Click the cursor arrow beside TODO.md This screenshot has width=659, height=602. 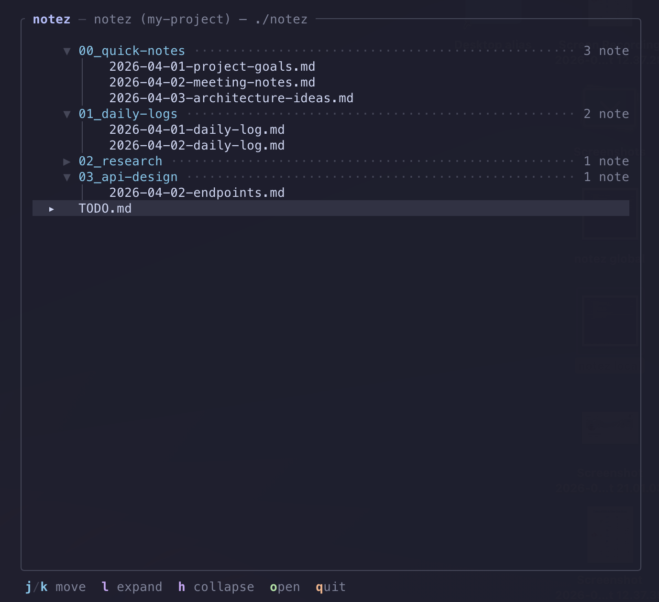[52, 209]
